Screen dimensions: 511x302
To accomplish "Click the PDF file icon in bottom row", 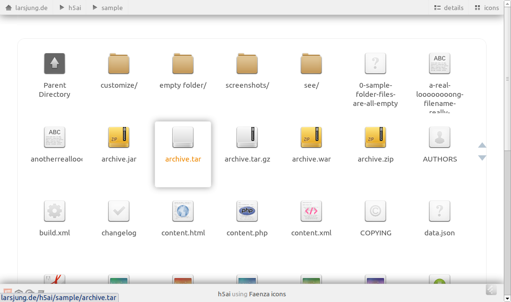I will [x=55, y=279].
